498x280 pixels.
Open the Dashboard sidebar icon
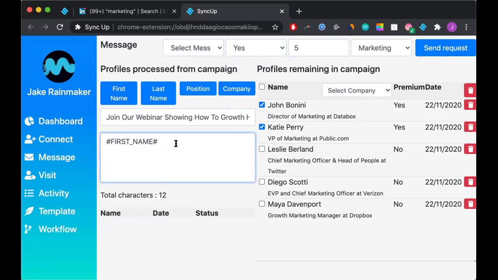point(29,121)
